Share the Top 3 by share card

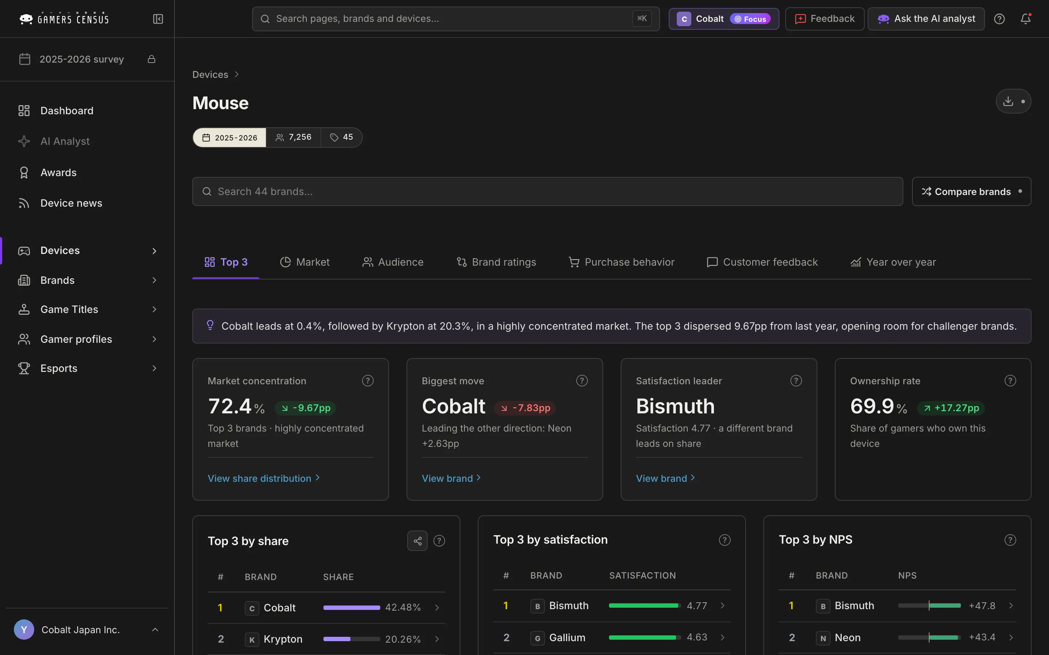coord(417,541)
